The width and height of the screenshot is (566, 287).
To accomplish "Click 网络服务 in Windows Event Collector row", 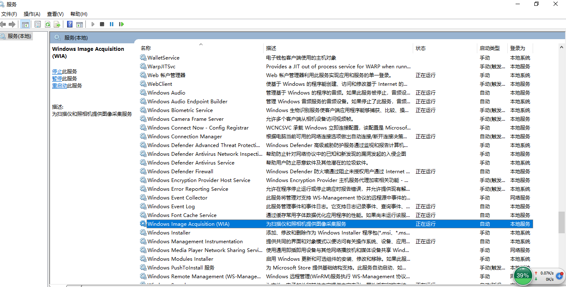I will coord(520,197).
